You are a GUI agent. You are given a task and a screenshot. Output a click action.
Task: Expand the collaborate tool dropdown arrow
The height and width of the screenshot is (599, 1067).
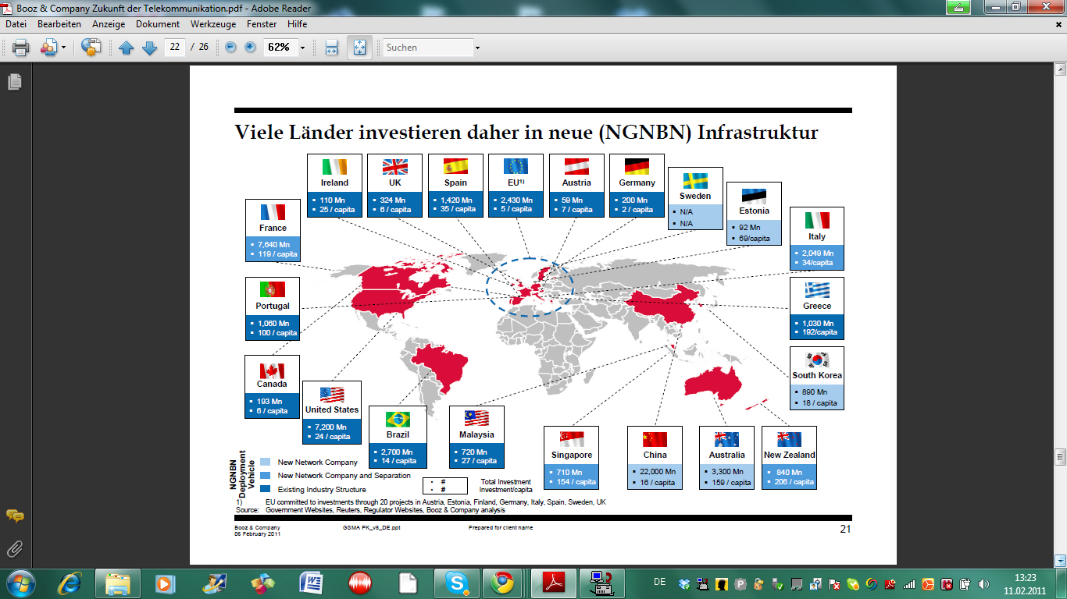63,48
